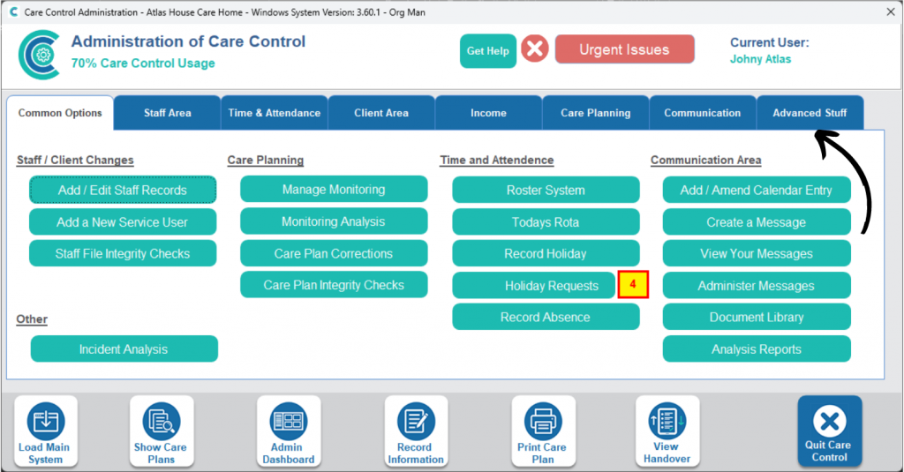The width and height of the screenshot is (904, 472).
Task: Click Record Holiday button
Action: [x=546, y=253]
